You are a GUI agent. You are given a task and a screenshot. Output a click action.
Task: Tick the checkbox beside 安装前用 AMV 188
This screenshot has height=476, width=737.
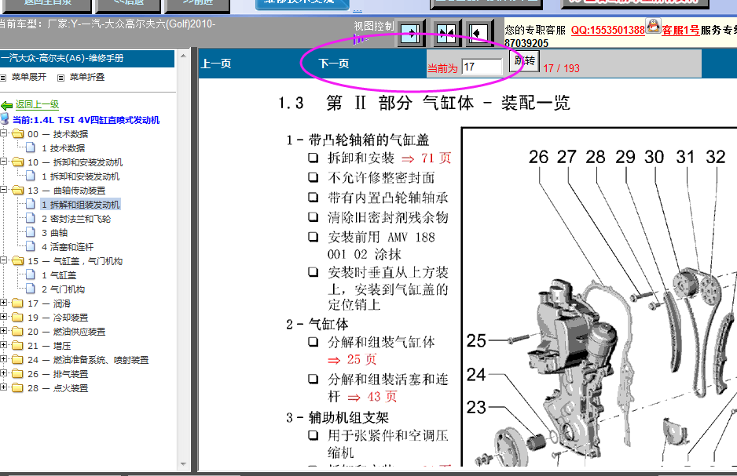(313, 236)
